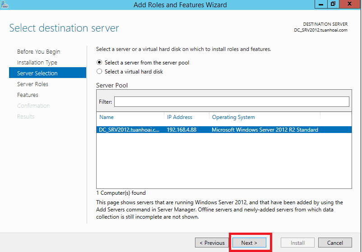This screenshot has width=362, height=252.
Task: Jump to the Features step
Action: coord(28,95)
